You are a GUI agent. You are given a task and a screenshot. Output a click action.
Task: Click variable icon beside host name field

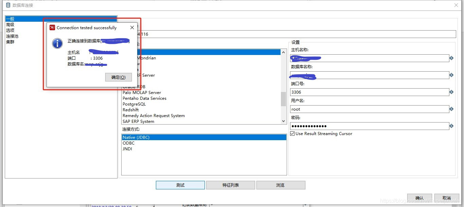point(451,58)
